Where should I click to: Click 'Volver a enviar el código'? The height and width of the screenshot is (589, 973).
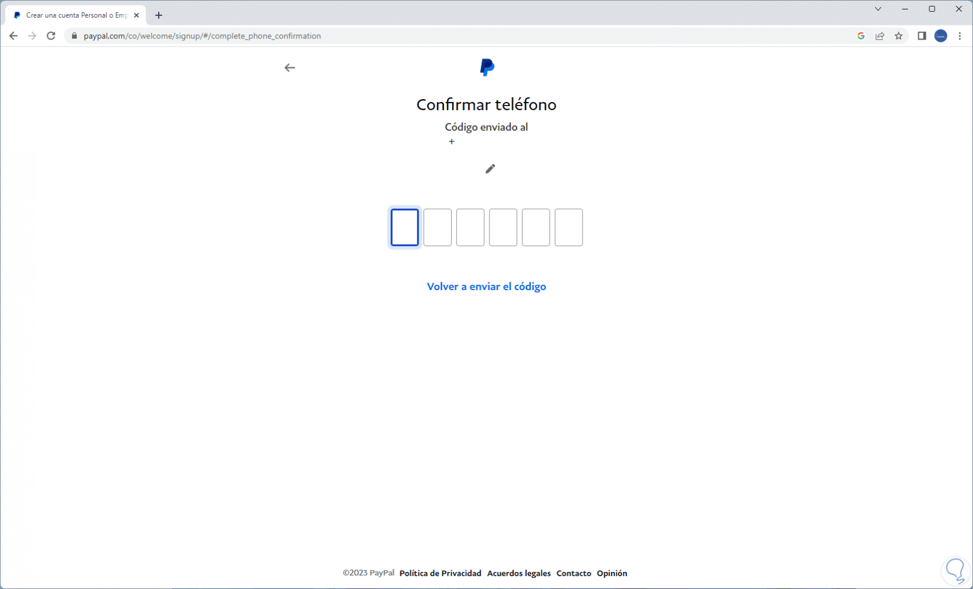pos(486,287)
